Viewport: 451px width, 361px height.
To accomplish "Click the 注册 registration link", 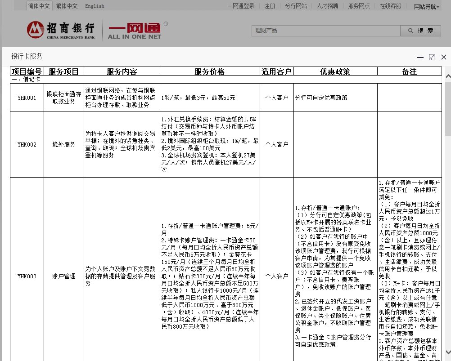I will (x=269, y=6).
